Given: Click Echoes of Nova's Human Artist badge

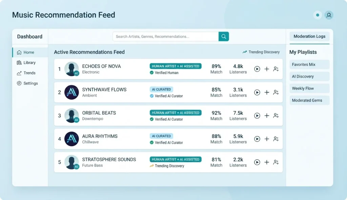Looking at the screenshot, I should point(176,66).
